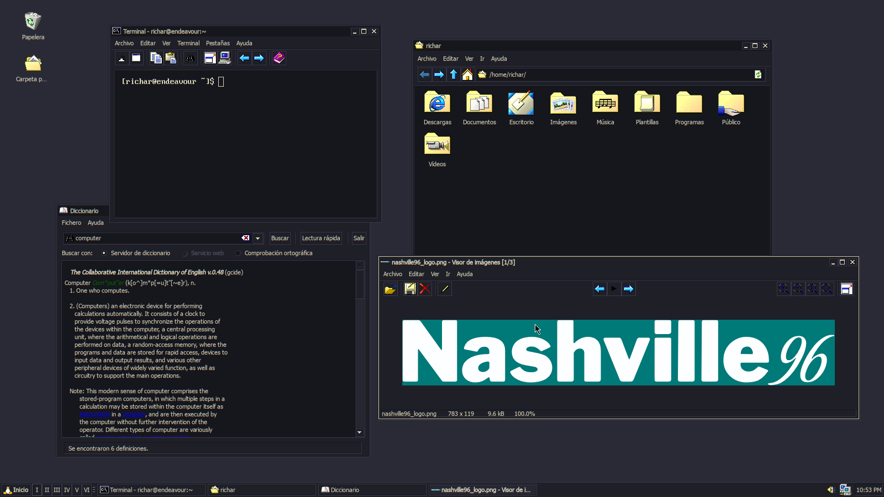
Task: Open Archivo menu in file manager
Action: coord(427,59)
